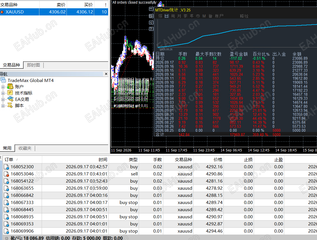Expand the EA交易 tree node
Image resolution: width=317 pixels, height=240 pixels.
click(x=3, y=99)
